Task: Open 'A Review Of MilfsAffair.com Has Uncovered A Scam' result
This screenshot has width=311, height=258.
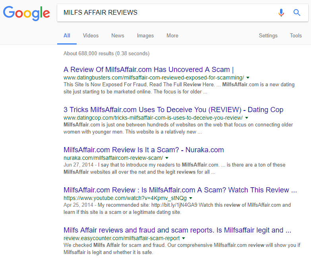Action: (149, 70)
